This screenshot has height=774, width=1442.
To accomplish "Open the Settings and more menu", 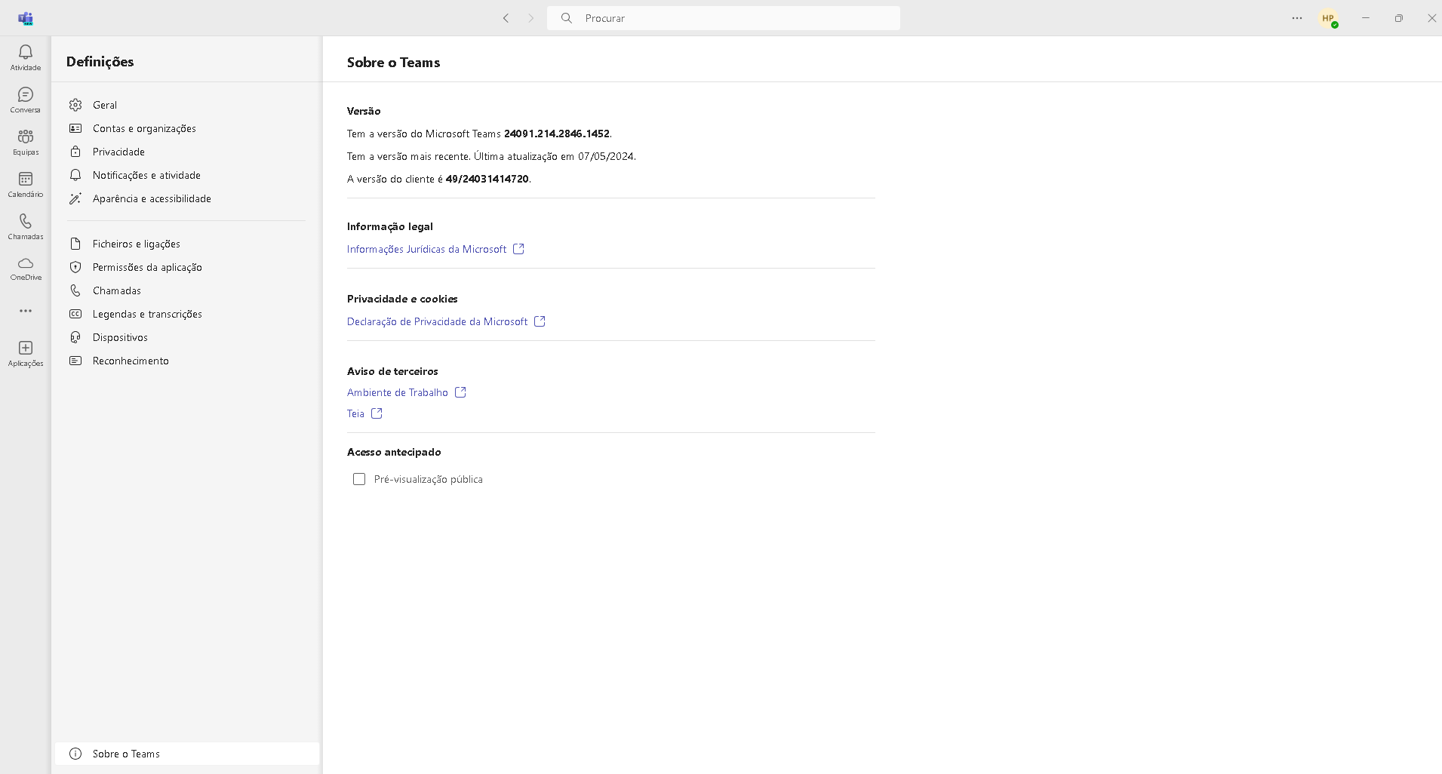I will (x=1296, y=18).
